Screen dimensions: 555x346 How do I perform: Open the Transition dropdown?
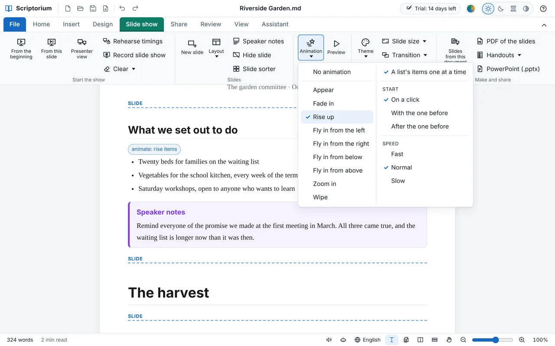click(x=405, y=55)
